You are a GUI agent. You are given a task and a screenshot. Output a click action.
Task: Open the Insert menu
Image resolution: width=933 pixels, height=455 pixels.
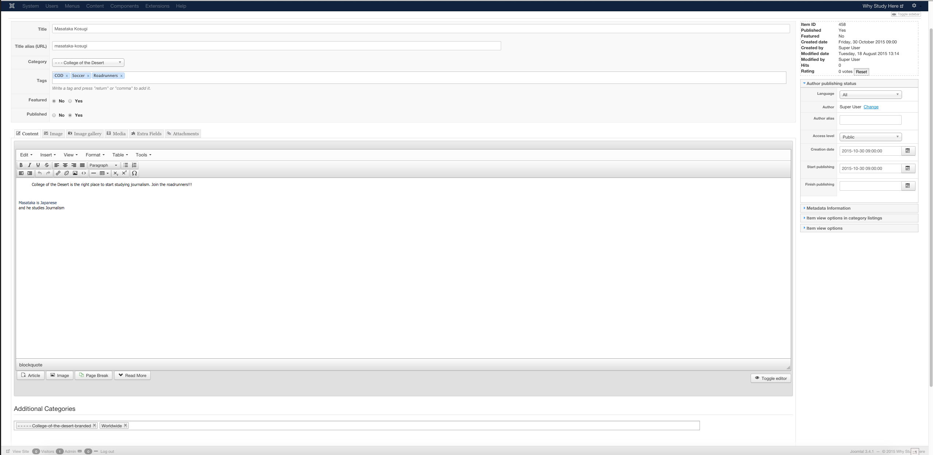click(x=47, y=155)
